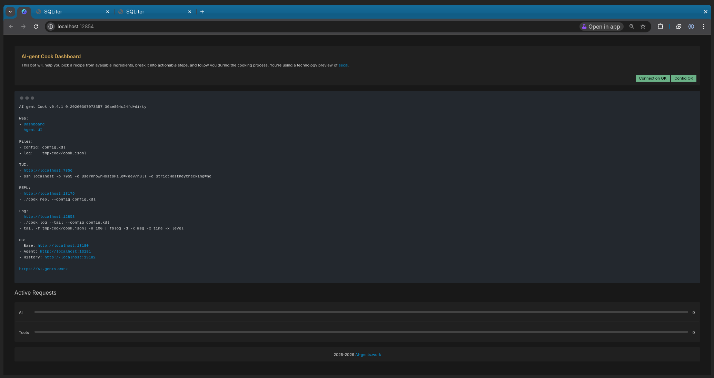Viewport: 714px width, 378px height.
Task: Click the AI active requests progress bar
Action: click(x=361, y=312)
